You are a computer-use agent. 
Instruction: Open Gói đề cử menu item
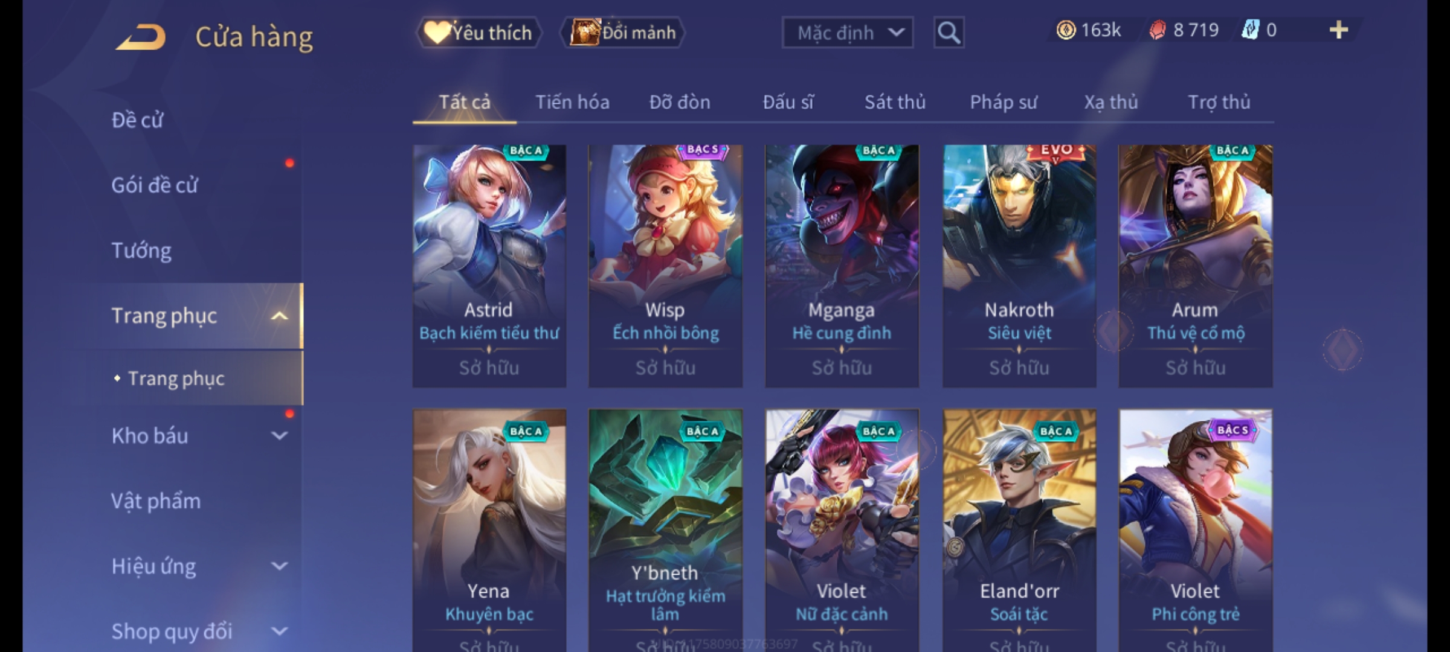tap(155, 185)
